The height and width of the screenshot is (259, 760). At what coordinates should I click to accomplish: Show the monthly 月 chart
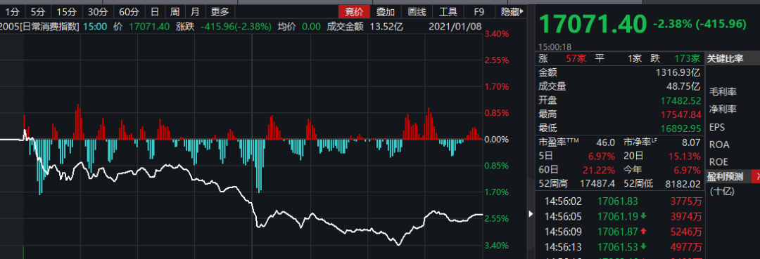[195, 12]
